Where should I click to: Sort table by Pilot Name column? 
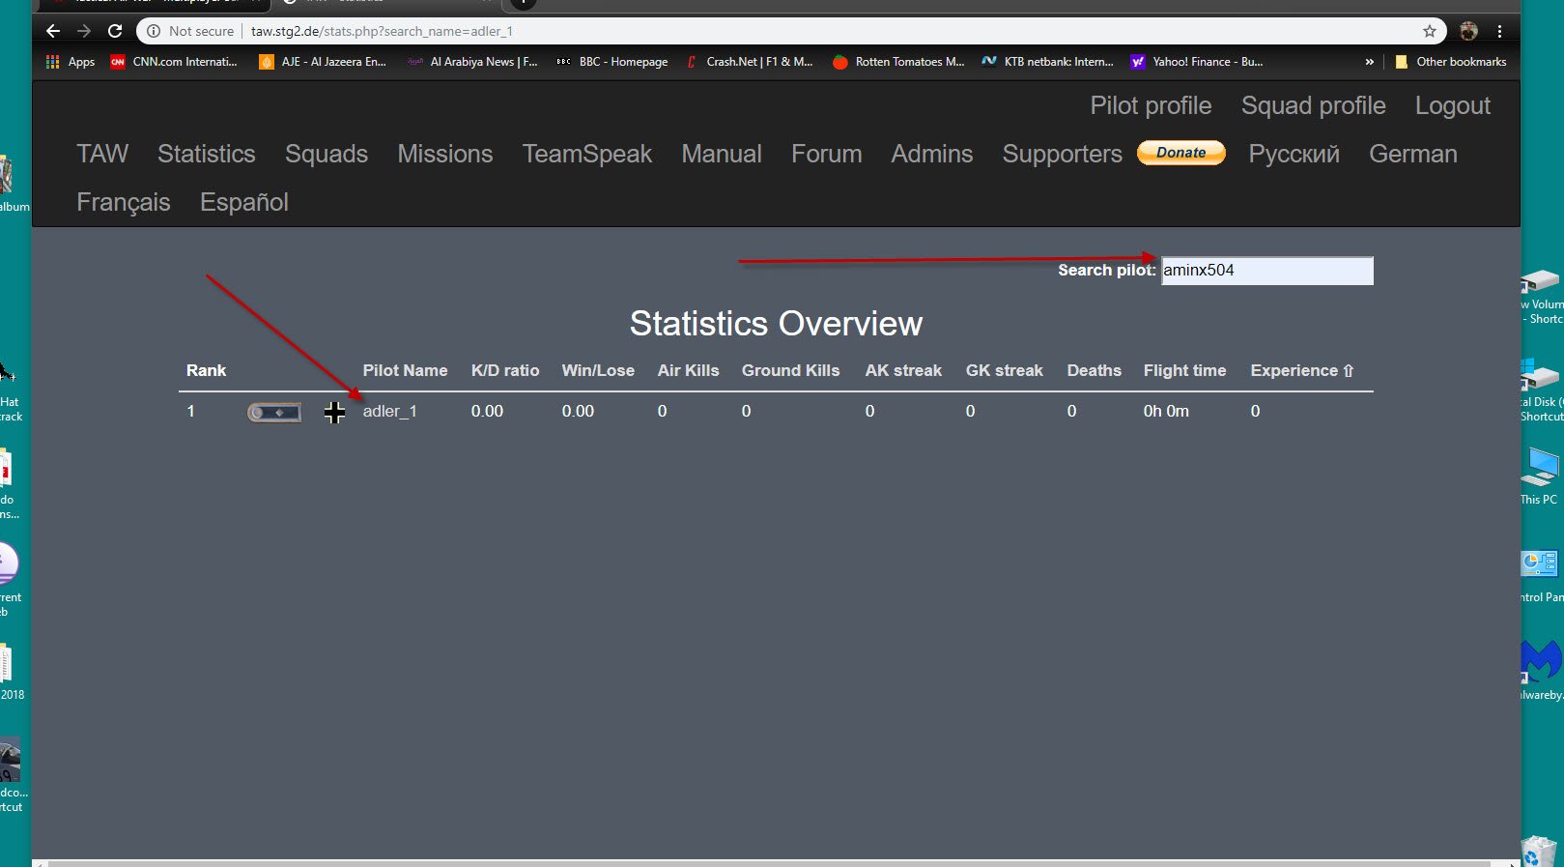point(405,370)
